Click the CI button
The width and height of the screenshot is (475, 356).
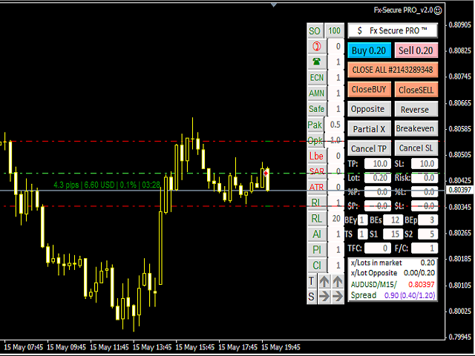pyautogui.click(x=317, y=266)
